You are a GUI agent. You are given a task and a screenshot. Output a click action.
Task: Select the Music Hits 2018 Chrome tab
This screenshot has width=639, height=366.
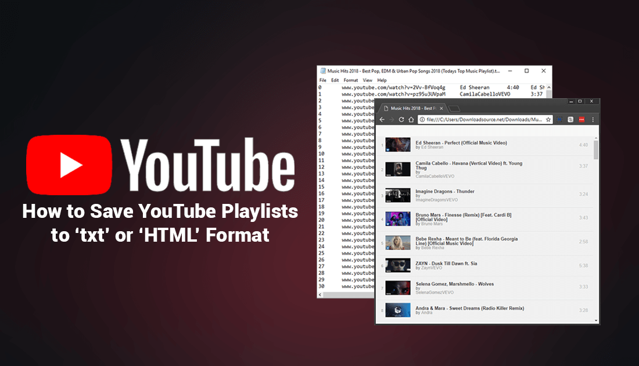click(x=413, y=109)
